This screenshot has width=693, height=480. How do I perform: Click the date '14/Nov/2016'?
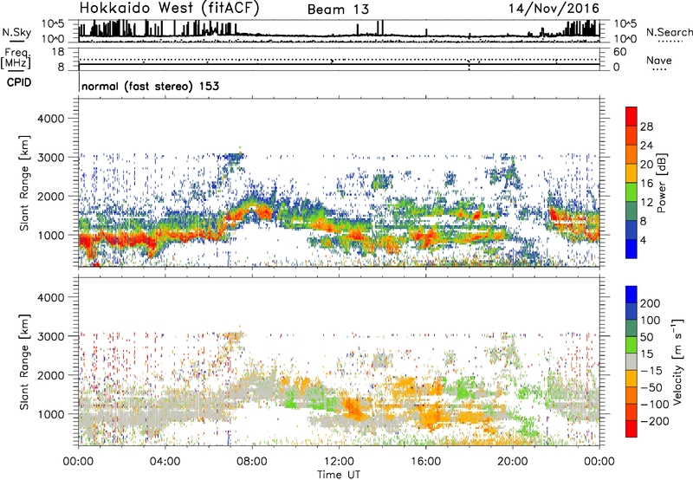(x=554, y=9)
